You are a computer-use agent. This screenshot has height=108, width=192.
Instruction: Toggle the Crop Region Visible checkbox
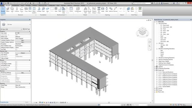[16, 64]
